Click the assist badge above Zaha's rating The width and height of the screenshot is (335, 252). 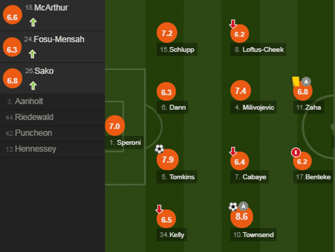[x=306, y=82]
